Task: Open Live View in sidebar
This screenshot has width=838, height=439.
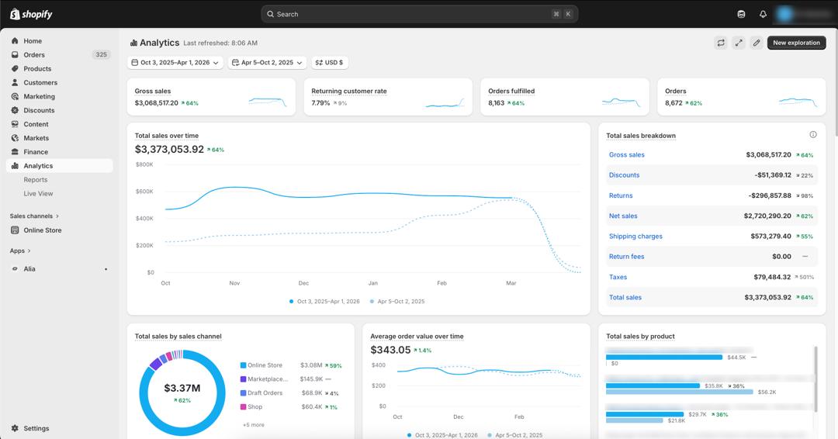Action: tap(38, 193)
